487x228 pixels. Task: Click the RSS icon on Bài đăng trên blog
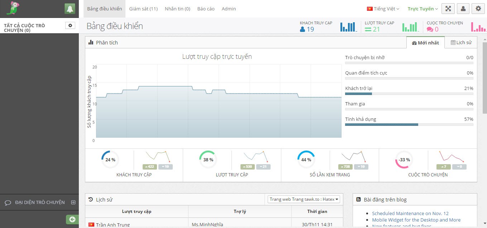pos(358,199)
